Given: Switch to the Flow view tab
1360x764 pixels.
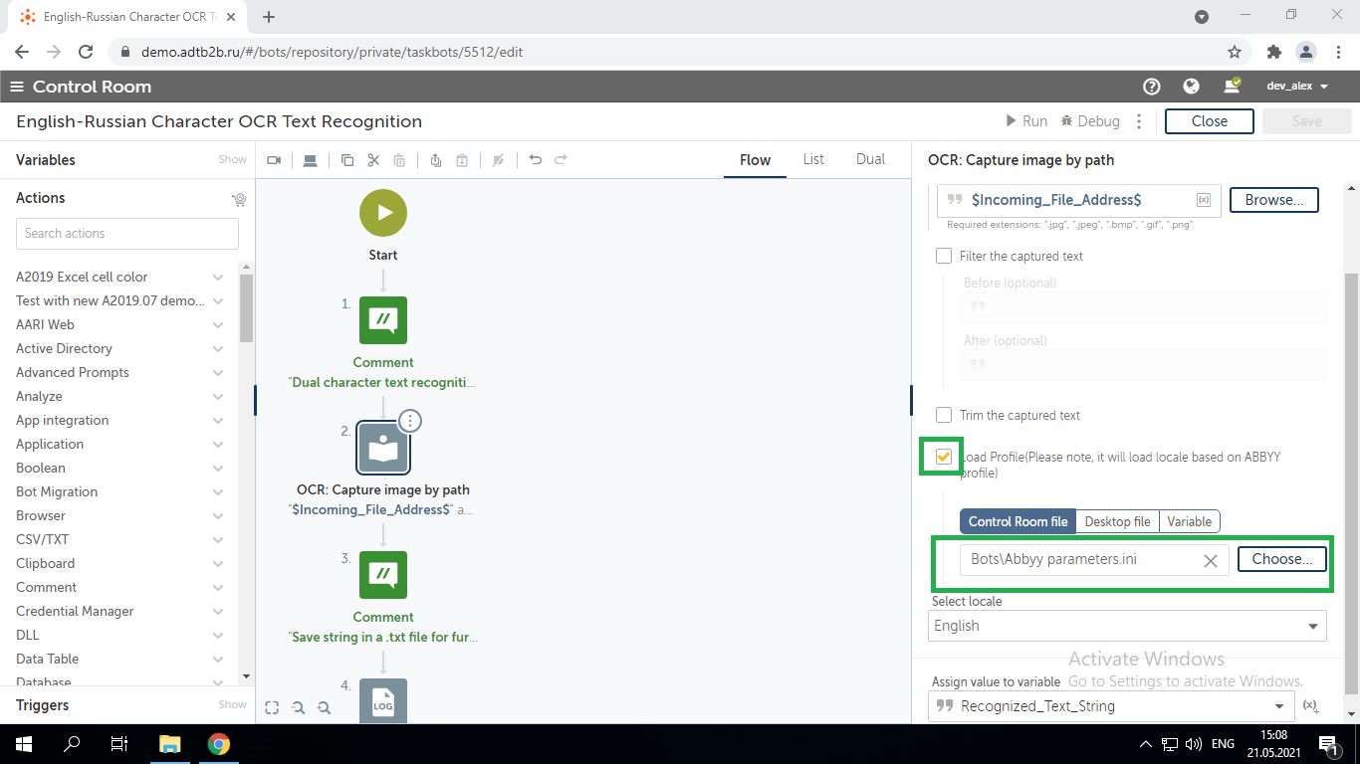Looking at the screenshot, I should coord(755,159).
